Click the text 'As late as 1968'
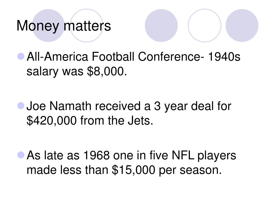The image size is (272, 204). 68,155
